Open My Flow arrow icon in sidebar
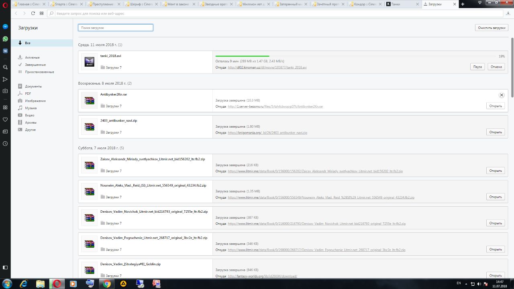Viewport: 514px width, 289px height. pos(5,79)
